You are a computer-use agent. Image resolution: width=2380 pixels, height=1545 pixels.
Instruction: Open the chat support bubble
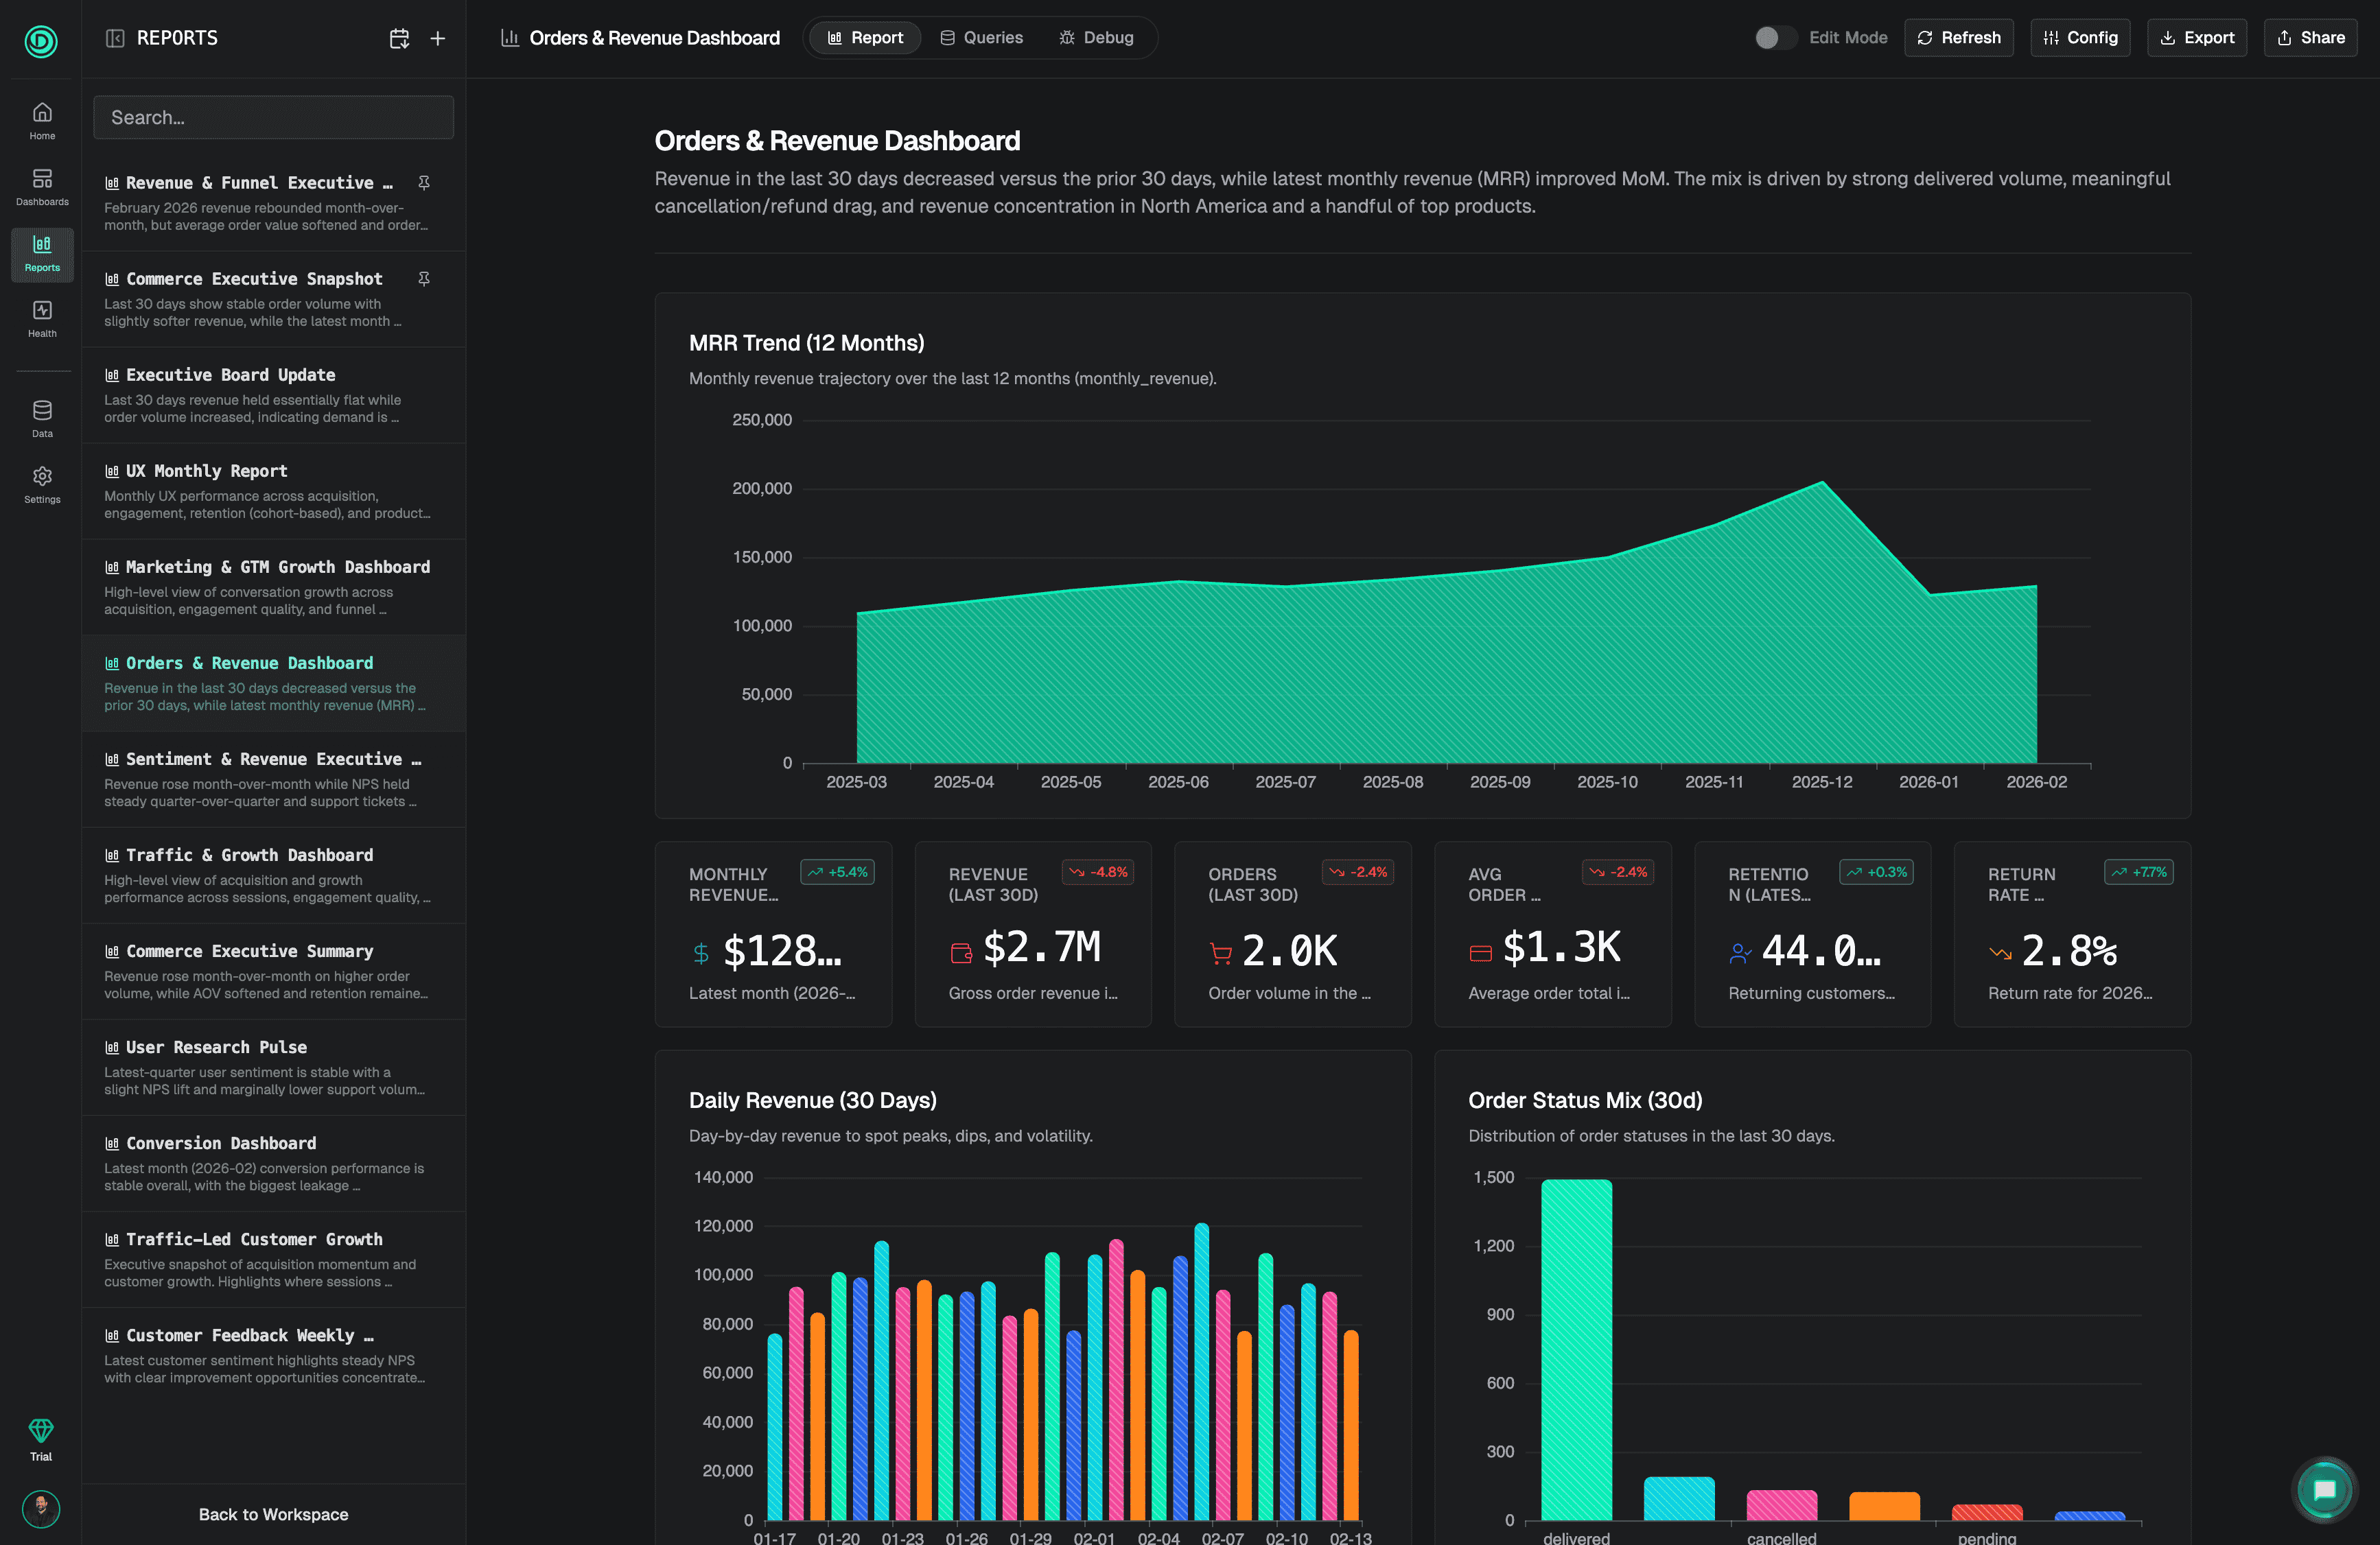pyautogui.click(x=2324, y=1490)
